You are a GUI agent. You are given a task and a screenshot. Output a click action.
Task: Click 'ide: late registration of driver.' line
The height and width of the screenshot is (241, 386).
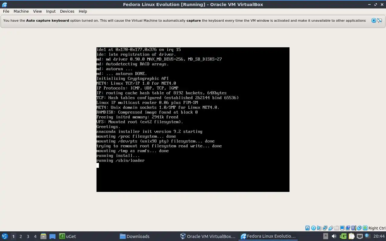tap(136, 54)
